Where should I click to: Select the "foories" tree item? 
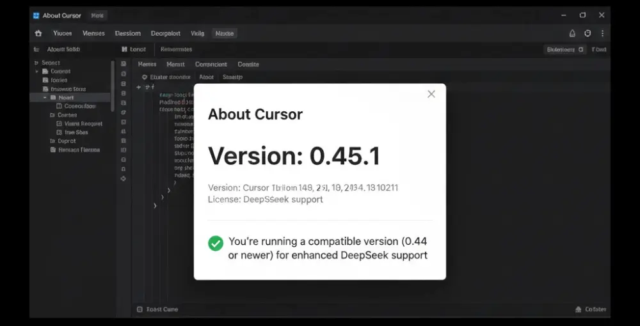click(59, 81)
